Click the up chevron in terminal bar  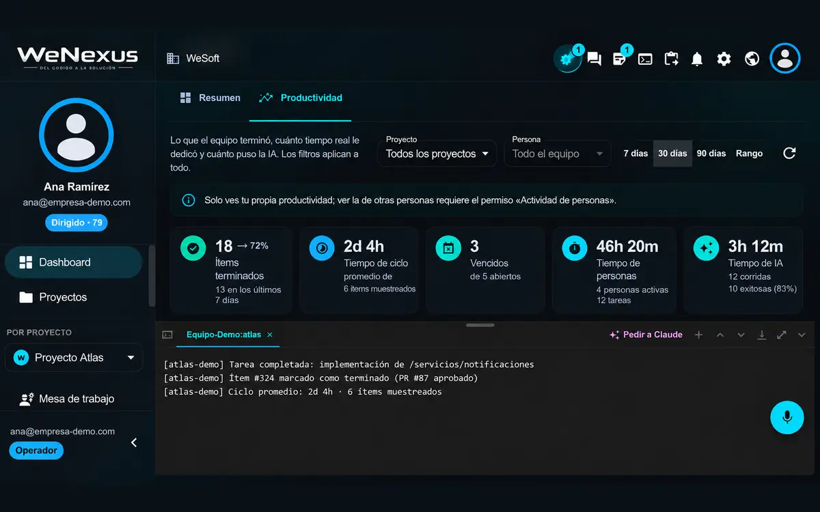point(720,335)
